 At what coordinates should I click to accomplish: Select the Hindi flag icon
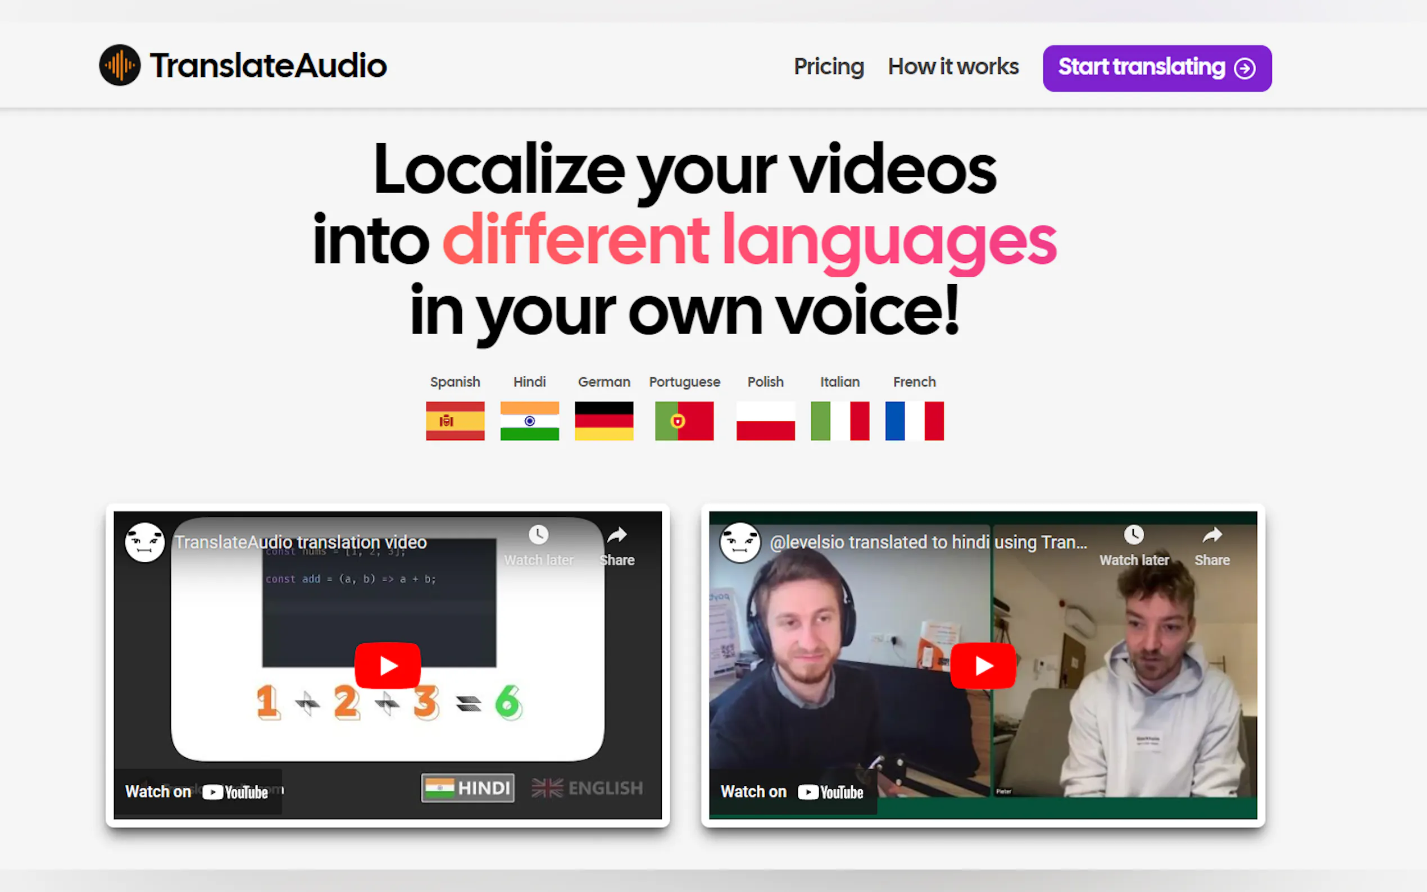[x=529, y=421]
